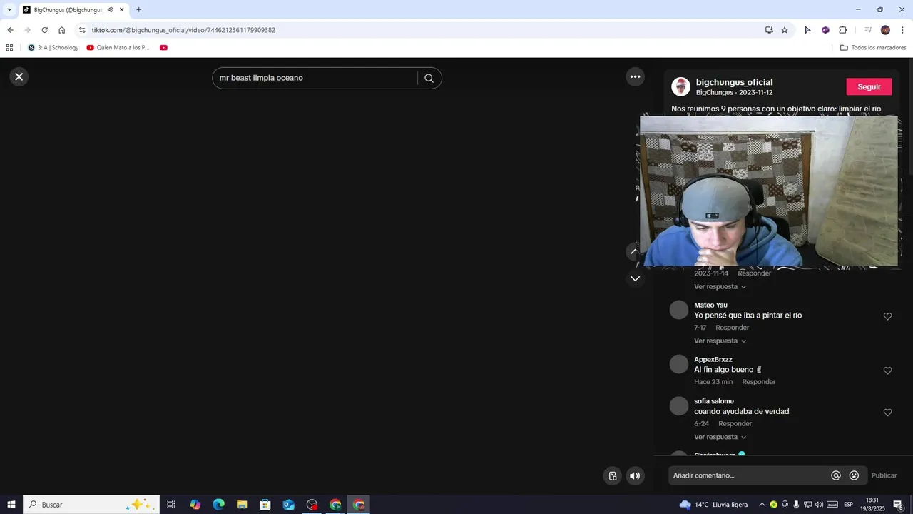Reload the TikTok page
Image resolution: width=913 pixels, height=514 pixels.
(44, 30)
